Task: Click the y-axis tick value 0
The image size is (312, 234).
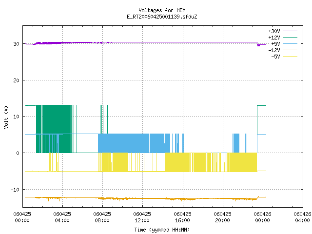Action: (x=18, y=153)
